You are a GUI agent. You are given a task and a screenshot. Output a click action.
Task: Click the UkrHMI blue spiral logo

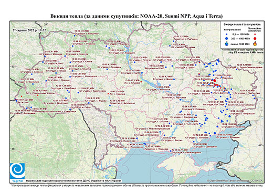pyautogui.click(x=17, y=171)
